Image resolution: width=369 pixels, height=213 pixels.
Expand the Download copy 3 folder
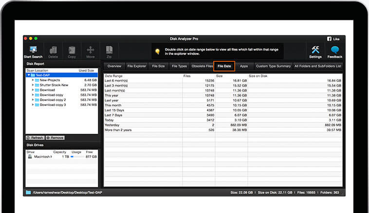pos(33,105)
